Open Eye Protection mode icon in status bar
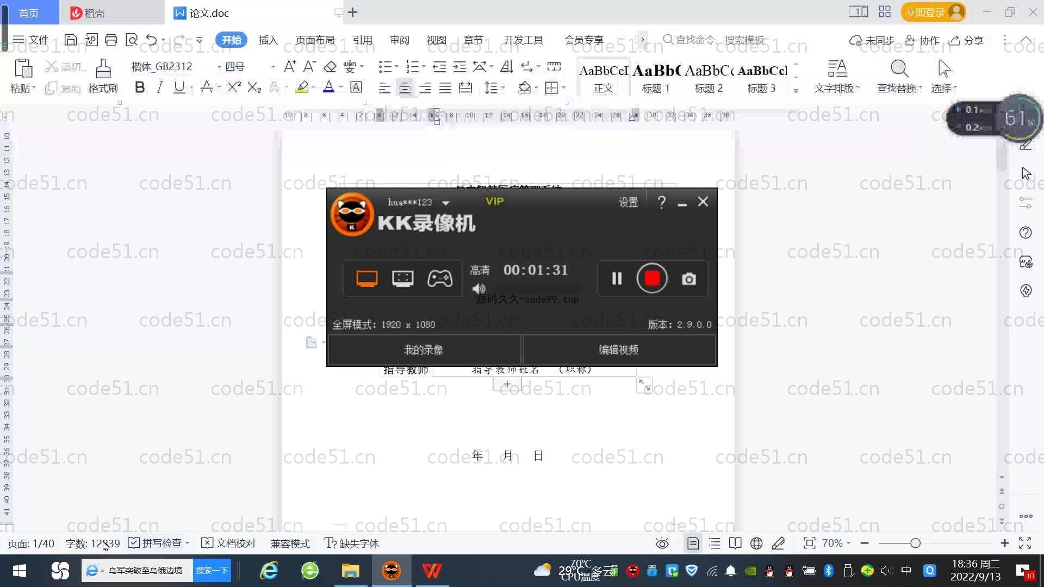 (x=662, y=544)
